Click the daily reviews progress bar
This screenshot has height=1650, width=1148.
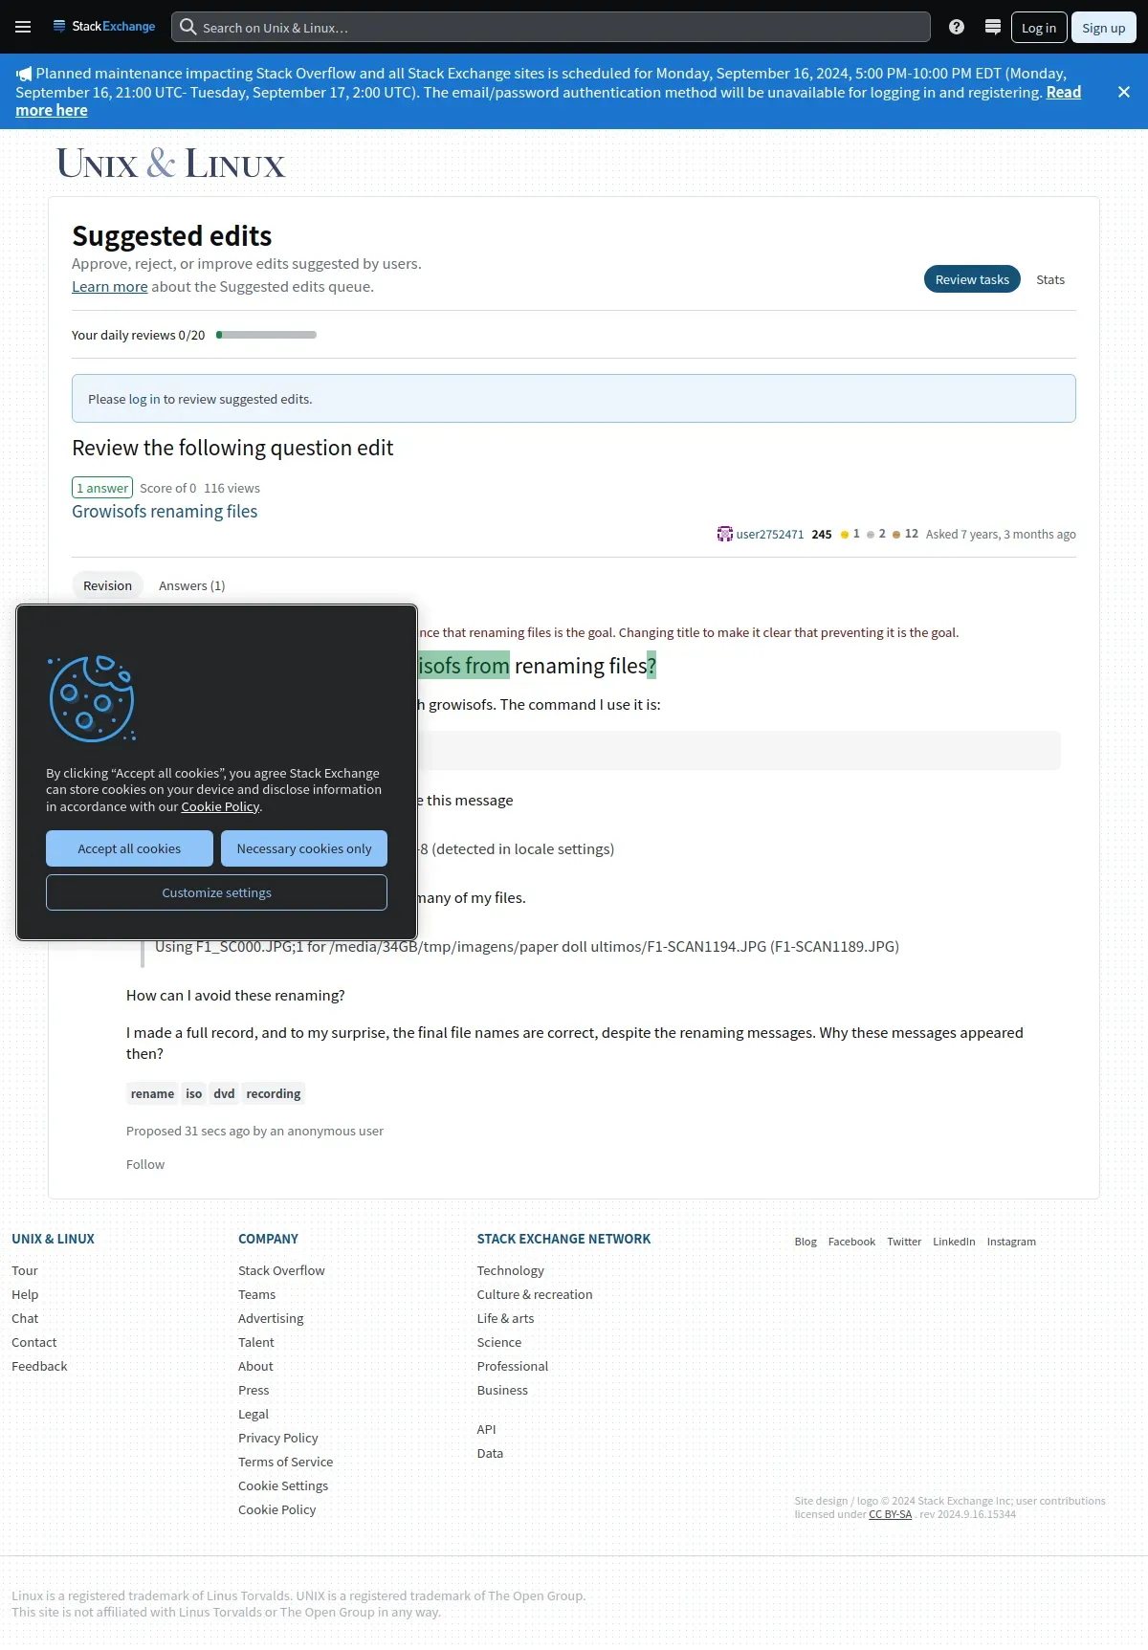click(266, 335)
